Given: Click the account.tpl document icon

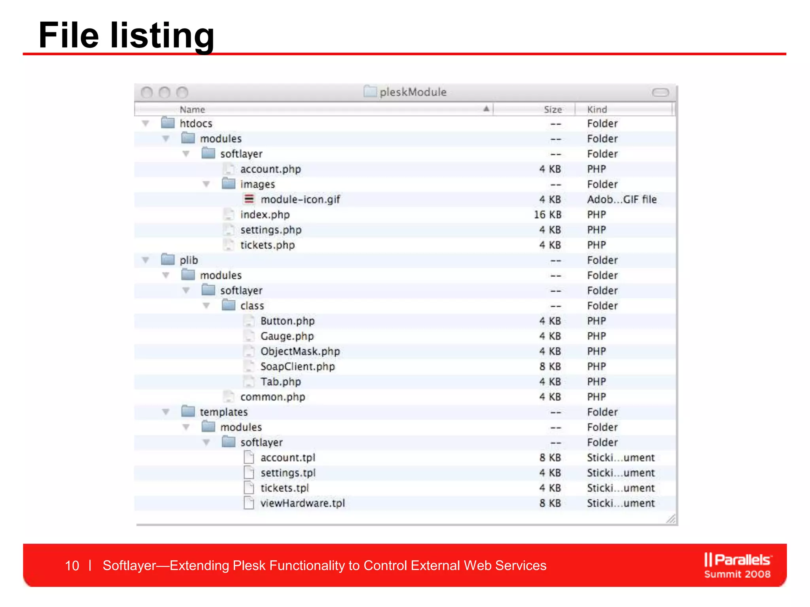Looking at the screenshot, I should [x=249, y=457].
